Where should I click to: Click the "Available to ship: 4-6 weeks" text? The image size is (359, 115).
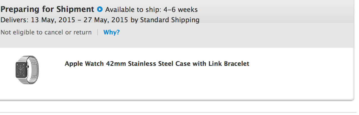[x=151, y=10]
